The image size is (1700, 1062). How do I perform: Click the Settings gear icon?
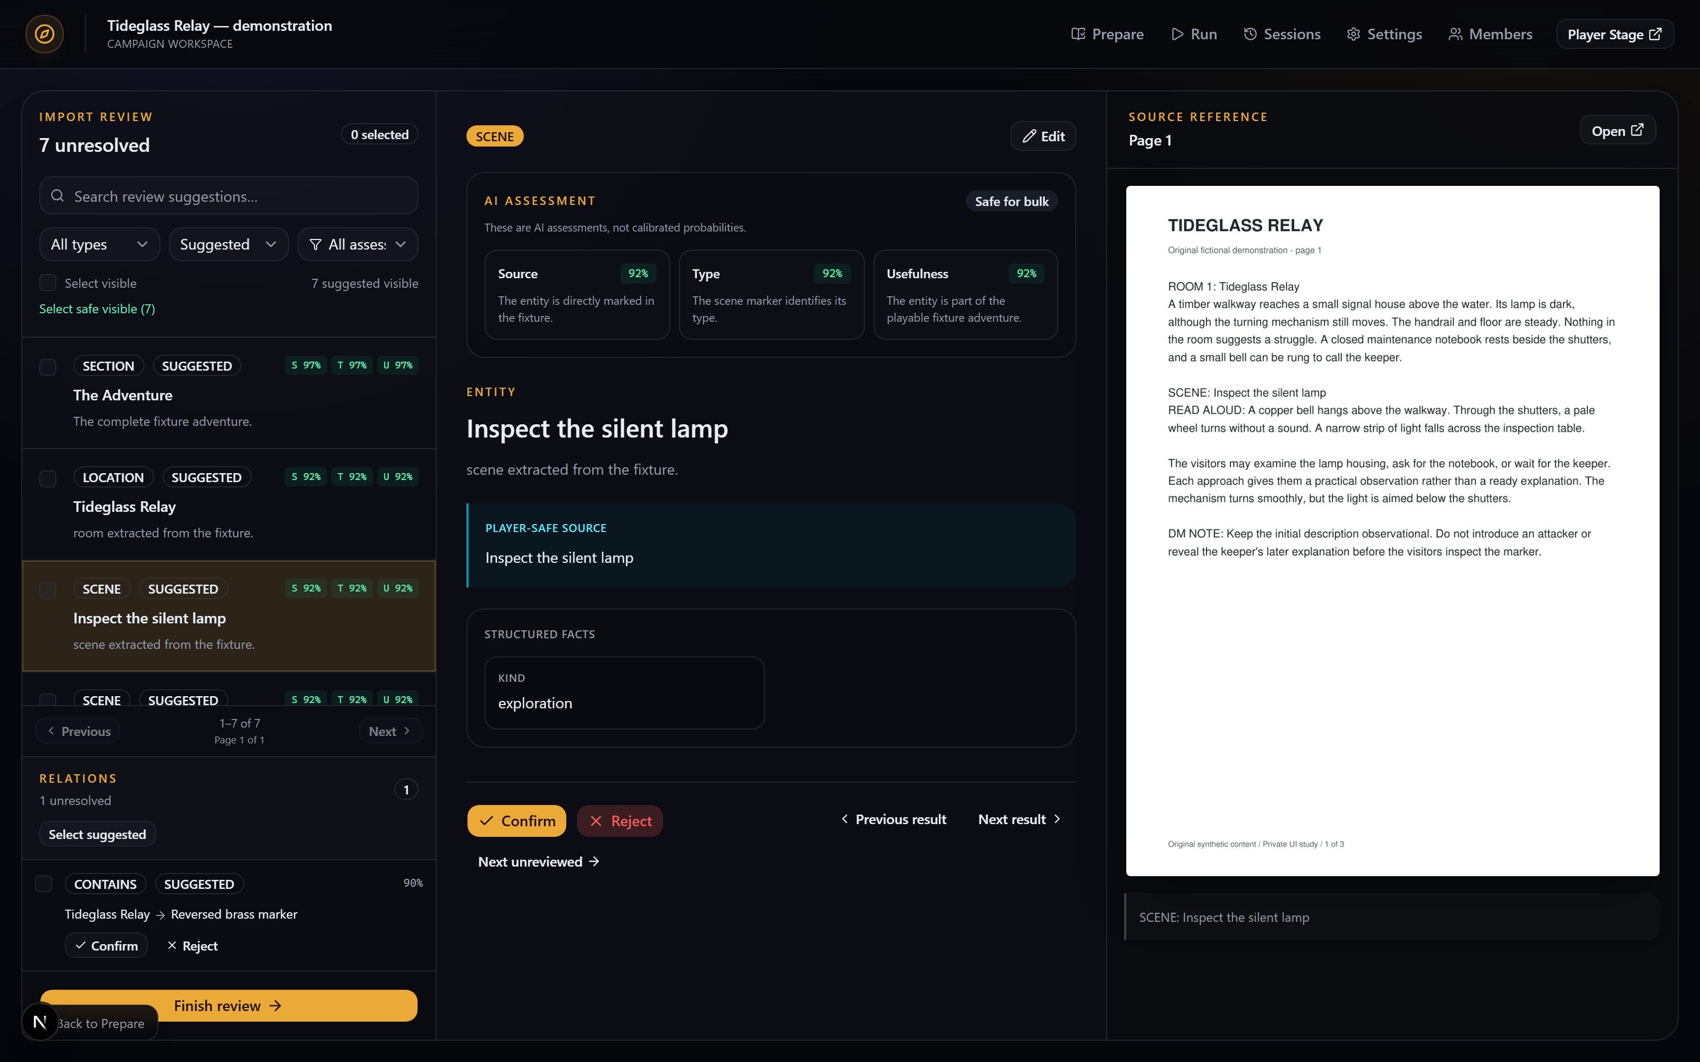tap(1354, 33)
